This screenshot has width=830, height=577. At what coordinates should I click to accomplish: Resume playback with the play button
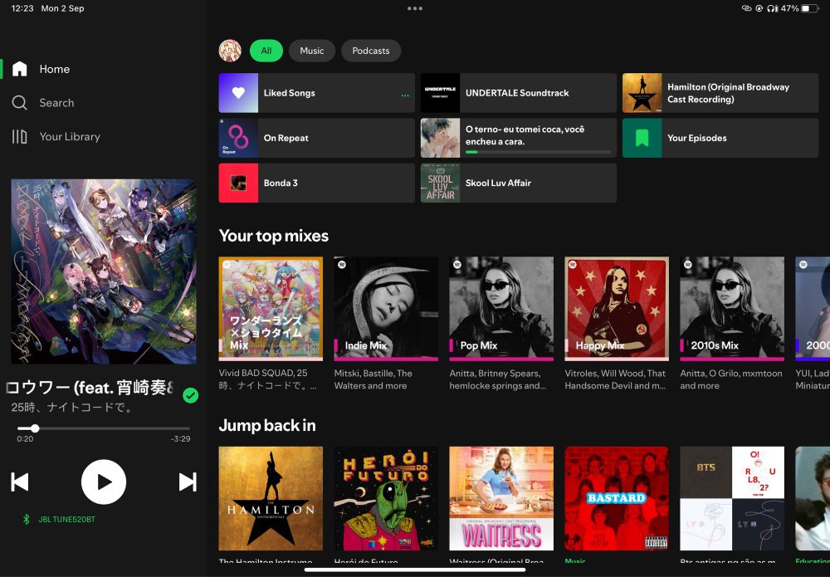click(x=104, y=482)
